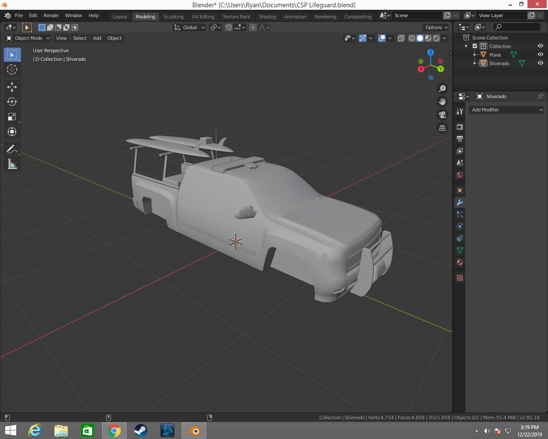Open the Options dropdown
Screen dimensions: 548x439
click(436, 27)
